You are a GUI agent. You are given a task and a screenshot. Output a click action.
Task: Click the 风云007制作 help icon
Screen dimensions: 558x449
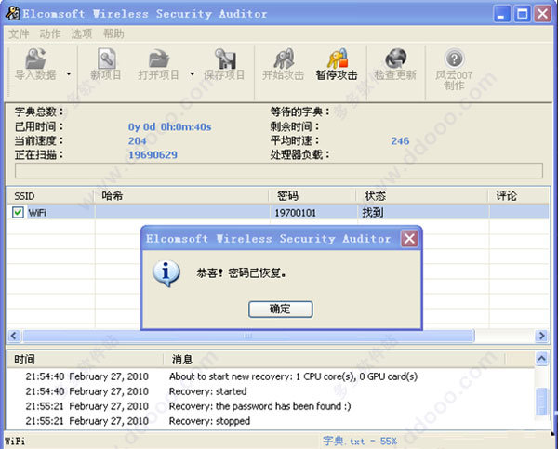pos(454,59)
